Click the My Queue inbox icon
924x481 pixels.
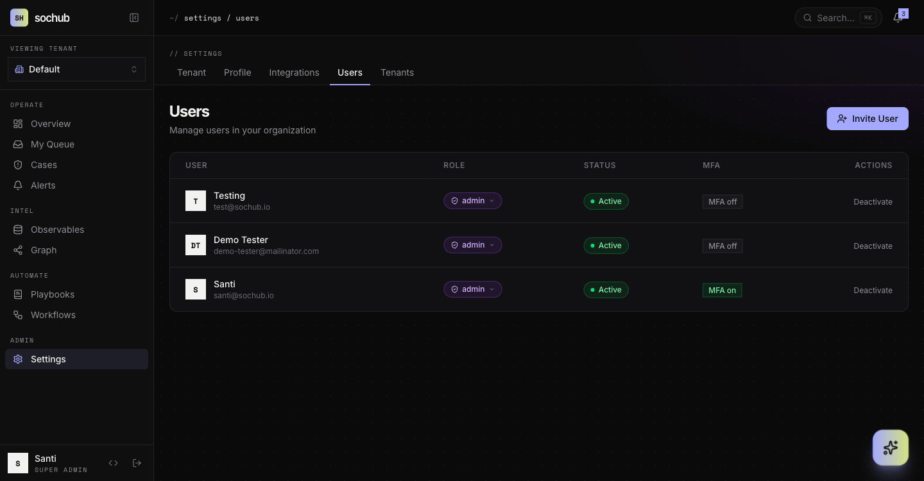tap(18, 144)
